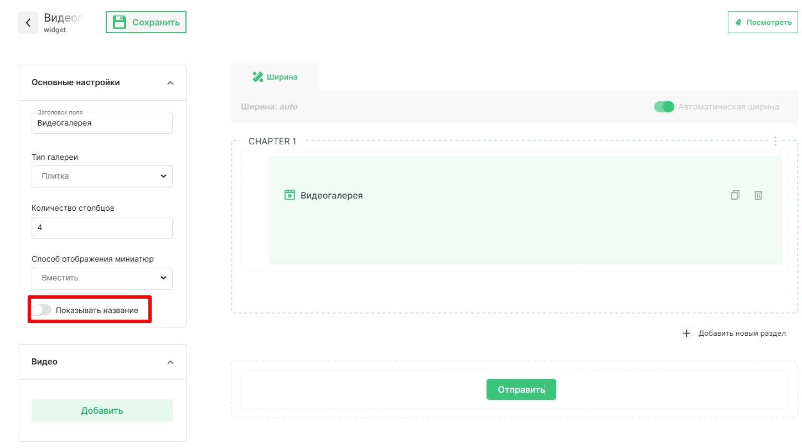Image resolution: width=802 pixels, height=448 pixels.
Task: Duplicate the Видеогалерея widget with copy icon
Action: 735,195
